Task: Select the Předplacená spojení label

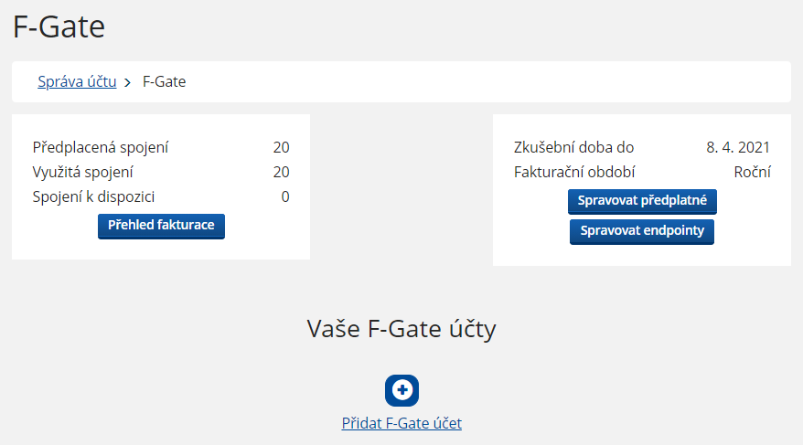Action: (x=101, y=147)
